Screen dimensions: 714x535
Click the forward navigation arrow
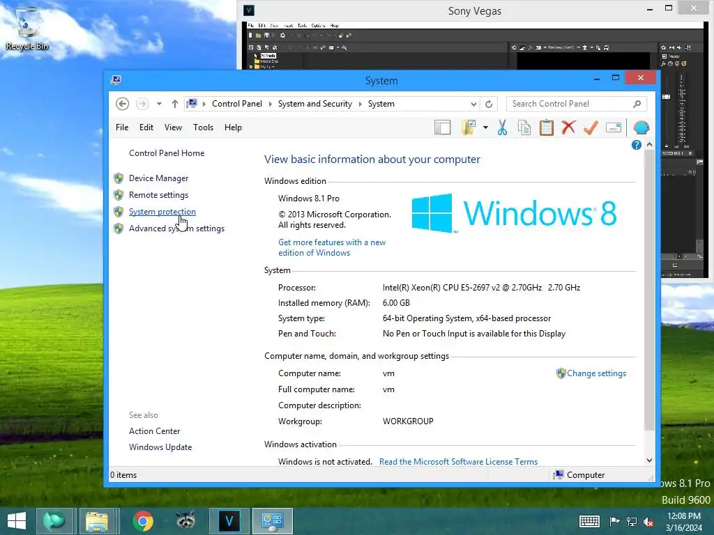pos(142,104)
